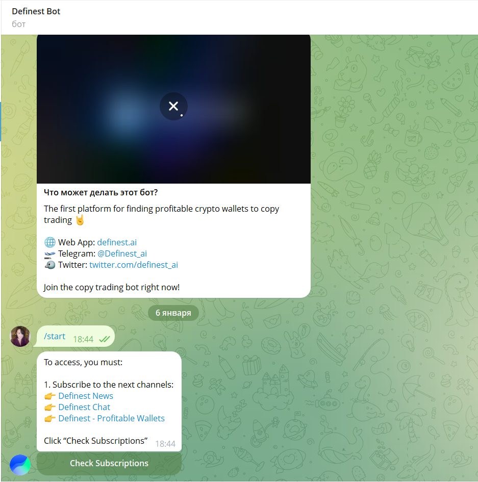The width and height of the screenshot is (478, 482).
Task: Click the globe emoji before Web App
Action: (x=50, y=242)
